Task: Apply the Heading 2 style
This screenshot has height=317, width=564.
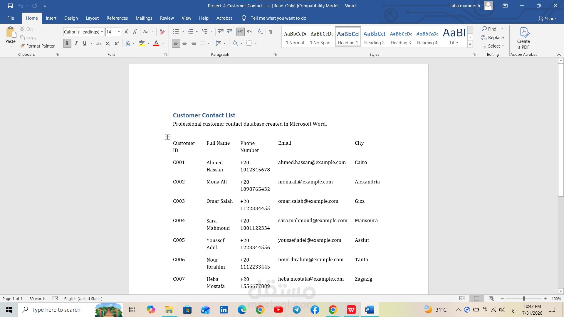Action: click(x=374, y=37)
